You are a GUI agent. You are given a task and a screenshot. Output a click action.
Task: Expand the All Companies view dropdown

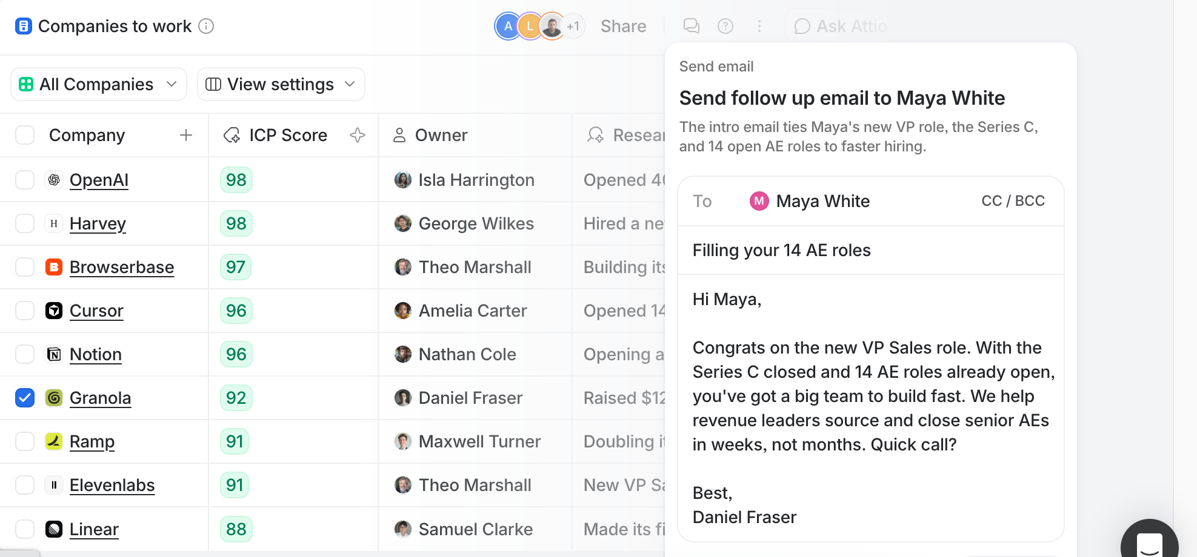(99, 84)
